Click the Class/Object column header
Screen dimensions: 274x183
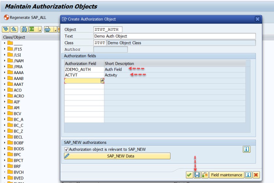(x=31, y=37)
